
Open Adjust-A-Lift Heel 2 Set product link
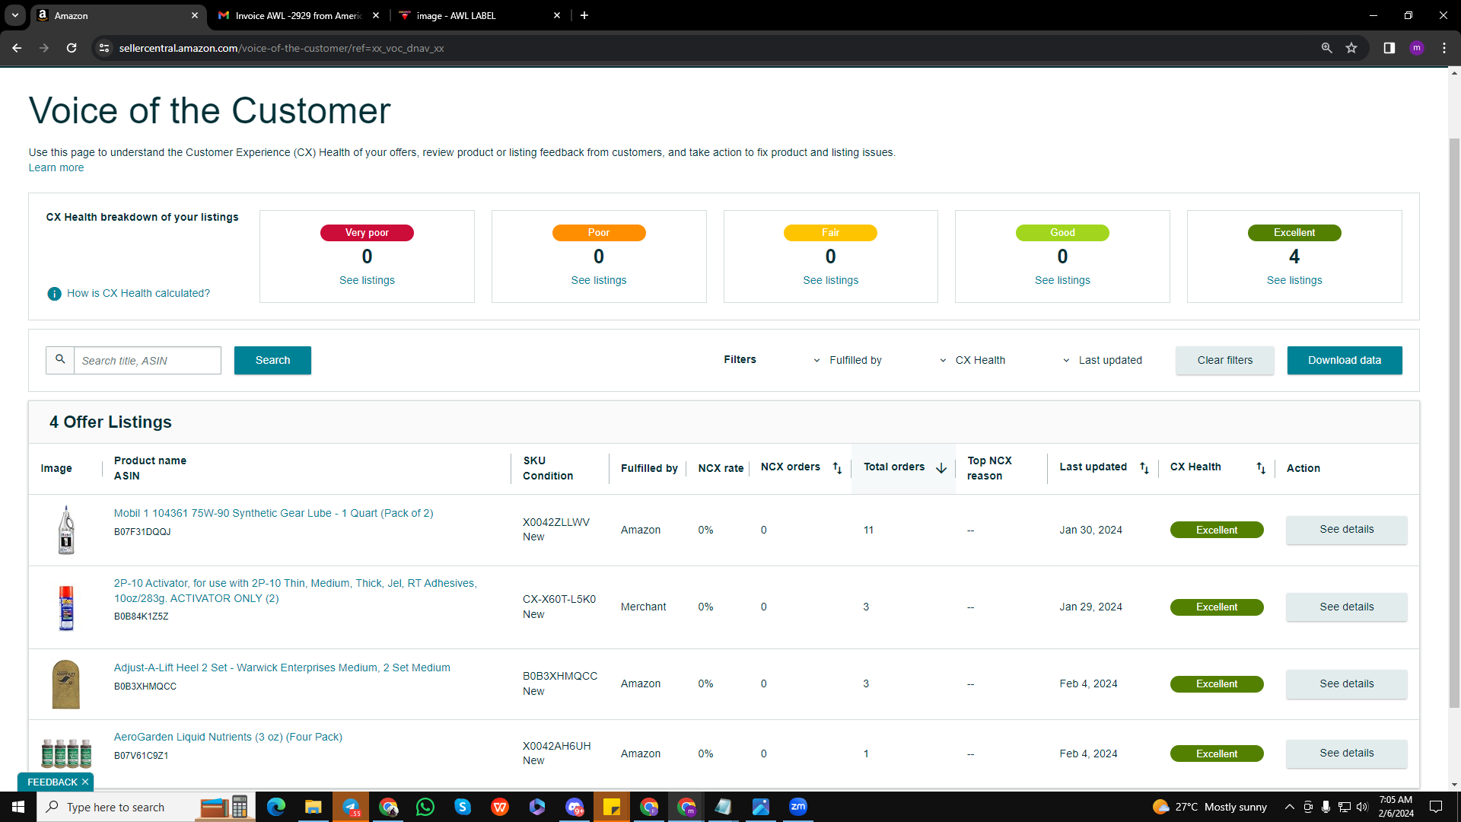tap(282, 667)
